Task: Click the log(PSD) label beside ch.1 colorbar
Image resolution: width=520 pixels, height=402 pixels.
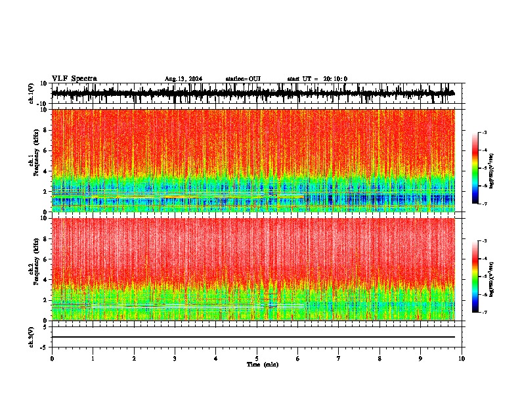Action: tap(491, 171)
